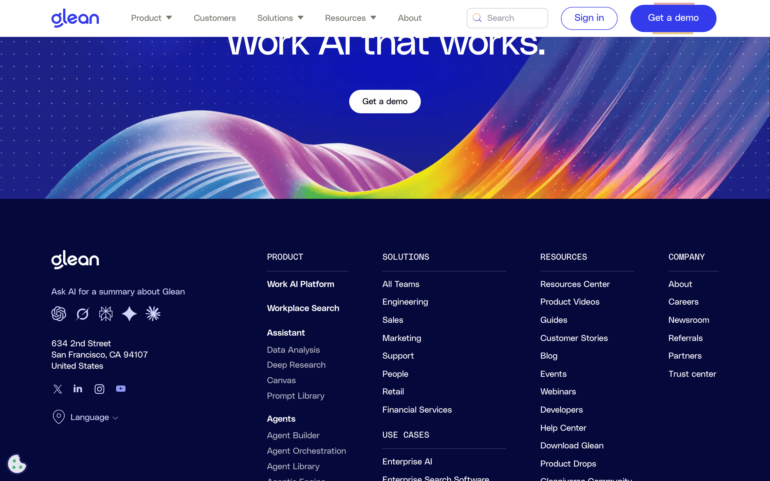770x481 pixels.
Task: Open the Trust center link
Action: point(692,374)
